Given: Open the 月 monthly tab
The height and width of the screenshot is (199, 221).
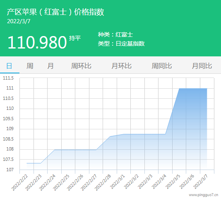Looking at the screenshot, I should click(x=50, y=66).
